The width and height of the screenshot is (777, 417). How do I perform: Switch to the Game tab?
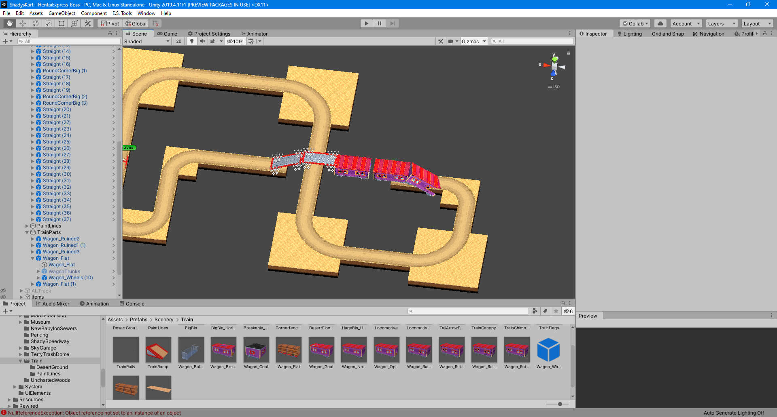click(x=167, y=34)
